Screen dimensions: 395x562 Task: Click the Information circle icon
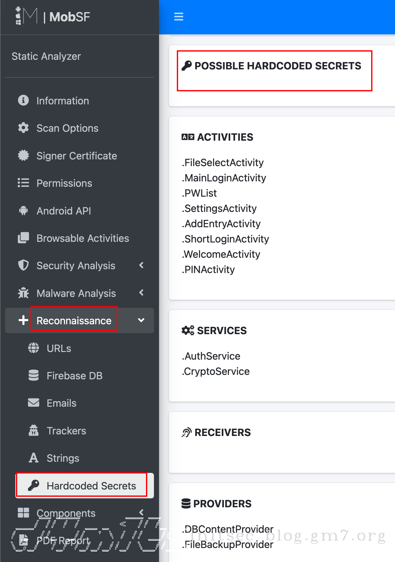pos(23,101)
